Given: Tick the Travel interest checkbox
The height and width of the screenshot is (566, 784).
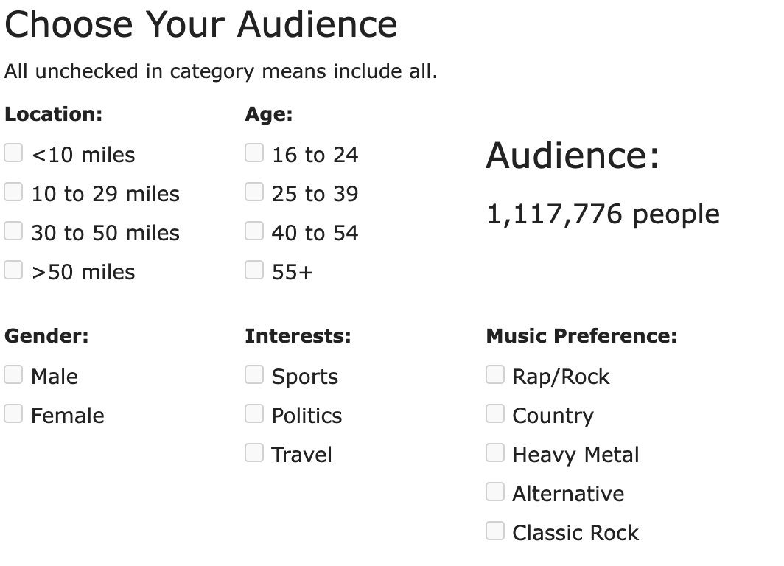Looking at the screenshot, I should pos(254,453).
